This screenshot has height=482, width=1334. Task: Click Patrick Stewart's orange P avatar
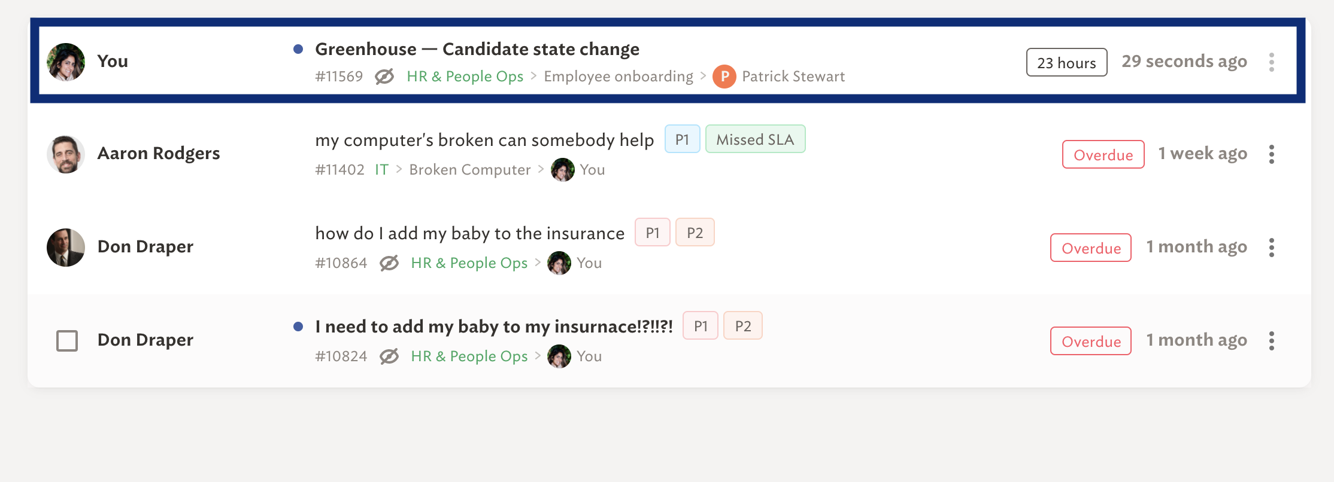pyautogui.click(x=724, y=77)
